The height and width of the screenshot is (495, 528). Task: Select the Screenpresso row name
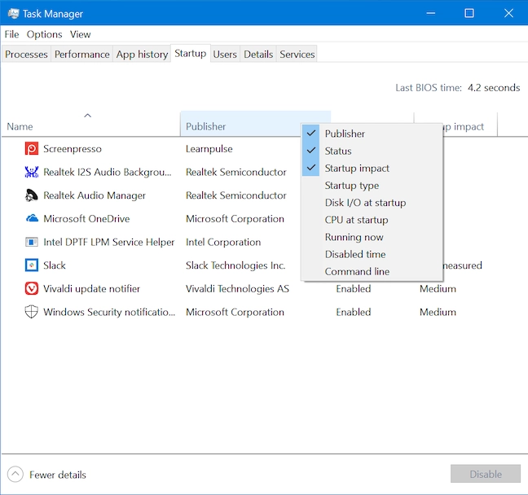point(73,149)
